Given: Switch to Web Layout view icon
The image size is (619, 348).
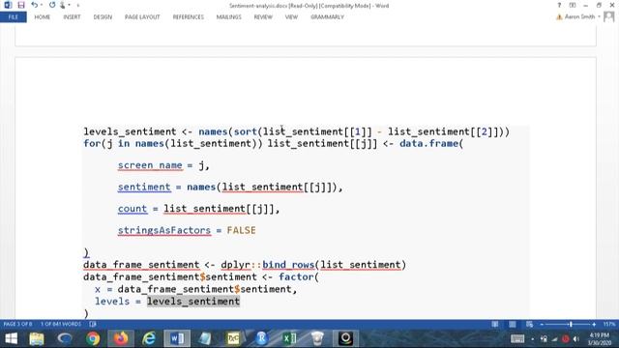Looking at the screenshot, I should pyautogui.click(x=529, y=325).
